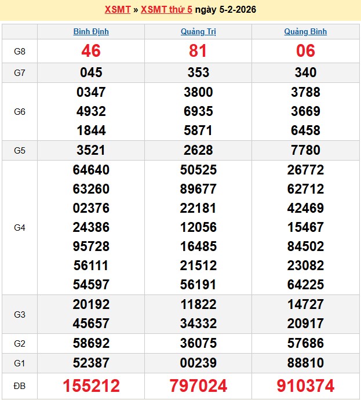Open the Quảng Bình province link

[305, 31]
